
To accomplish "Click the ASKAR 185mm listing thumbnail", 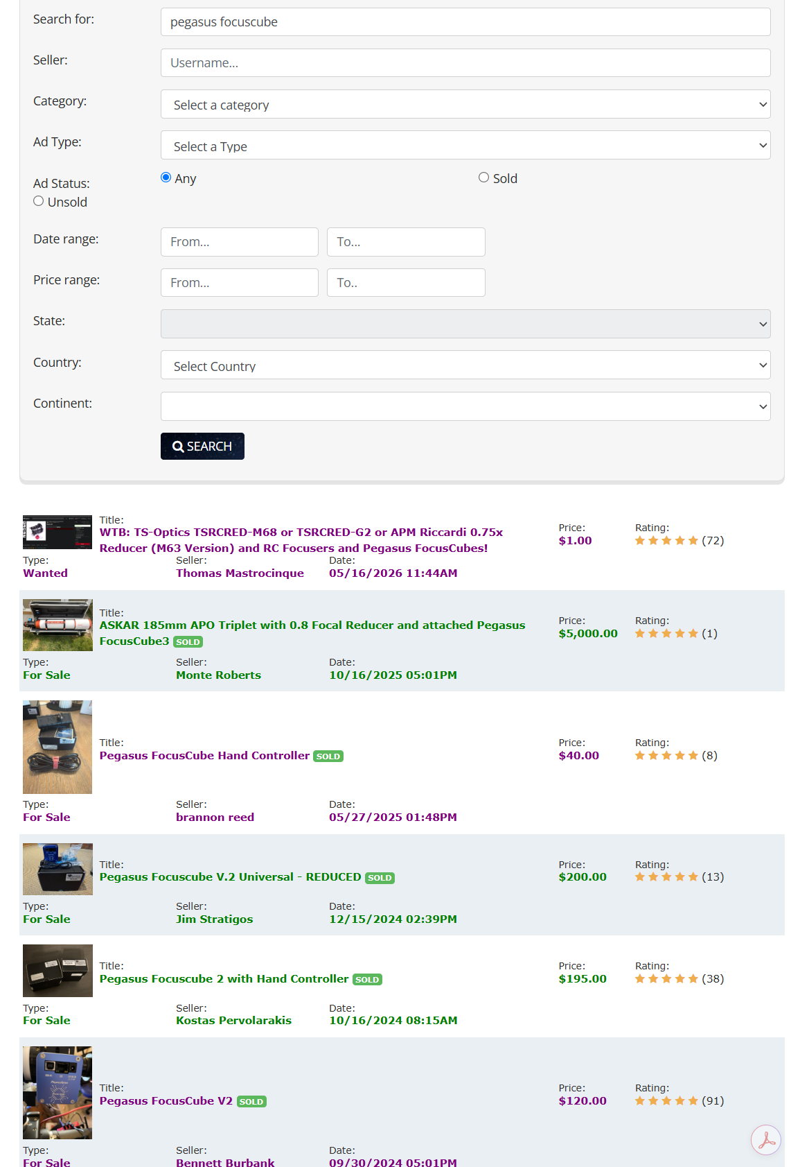I will [57, 625].
